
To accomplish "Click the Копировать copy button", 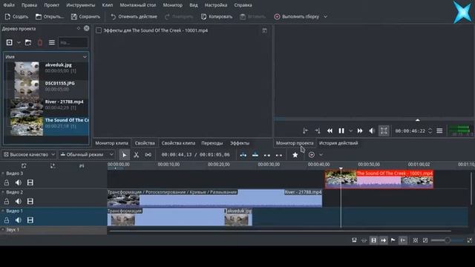I will pos(217,16).
